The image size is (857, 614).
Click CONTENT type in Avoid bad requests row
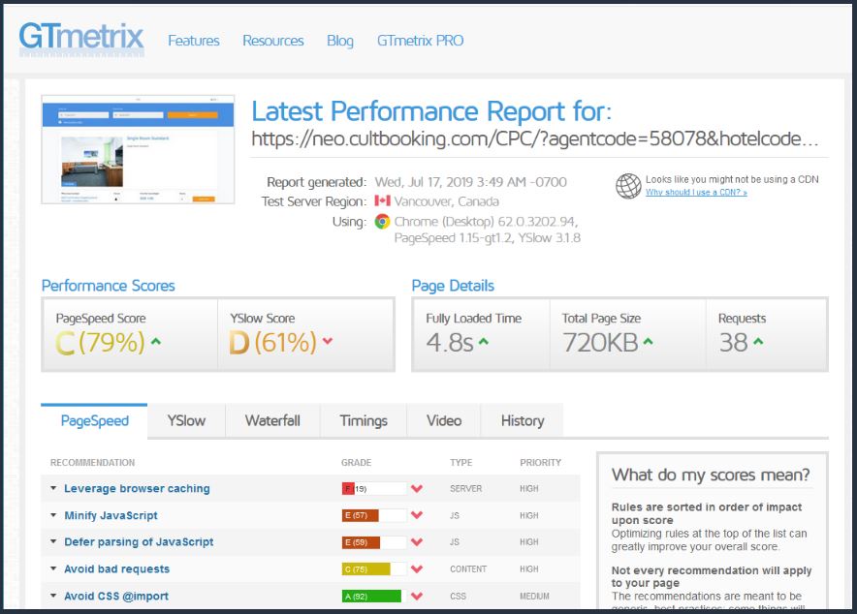coord(468,568)
